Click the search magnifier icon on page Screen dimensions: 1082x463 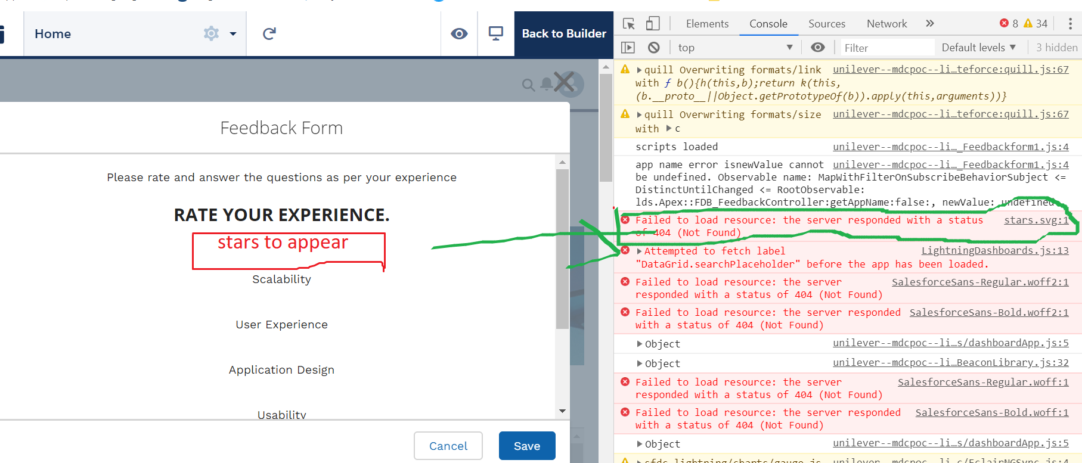(528, 85)
